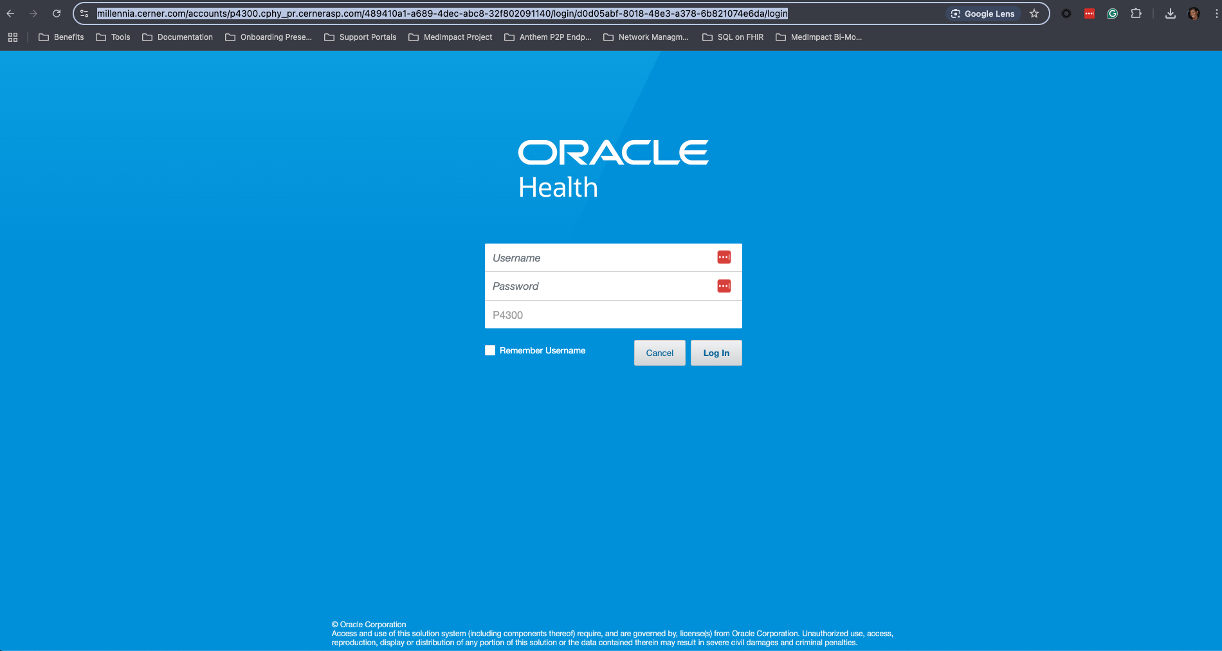This screenshot has height=651, width=1222.
Task: Expand the Onboarding Prese... bookmark folder
Action: [268, 37]
